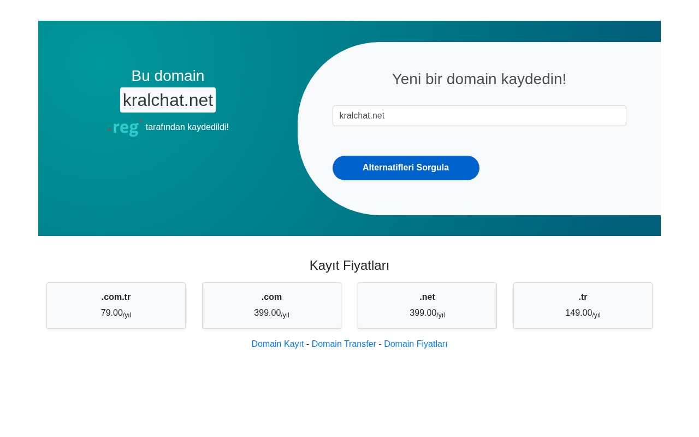Select the .com pricing card title
The image size is (699, 437).
coord(271,297)
